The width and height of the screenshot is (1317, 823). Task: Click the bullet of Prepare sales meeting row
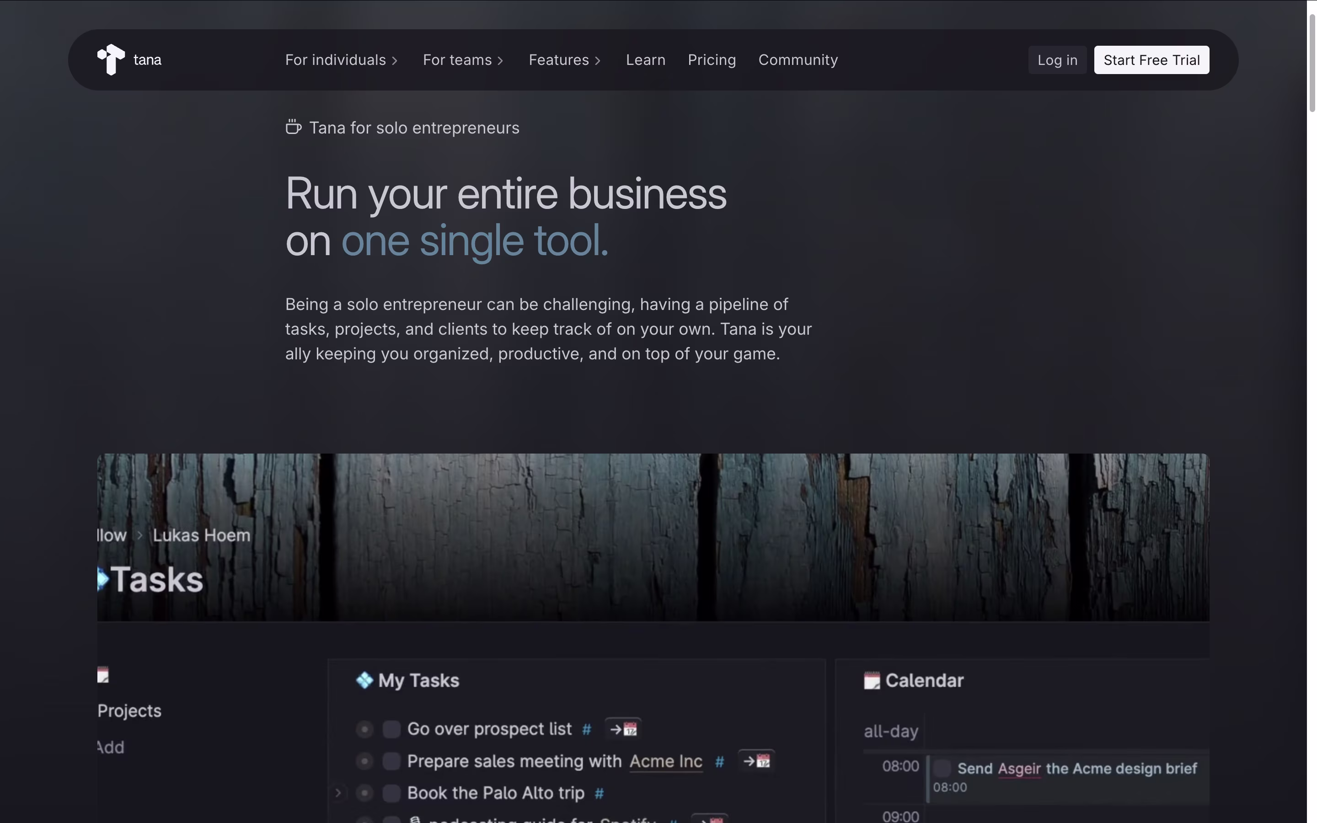point(364,761)
